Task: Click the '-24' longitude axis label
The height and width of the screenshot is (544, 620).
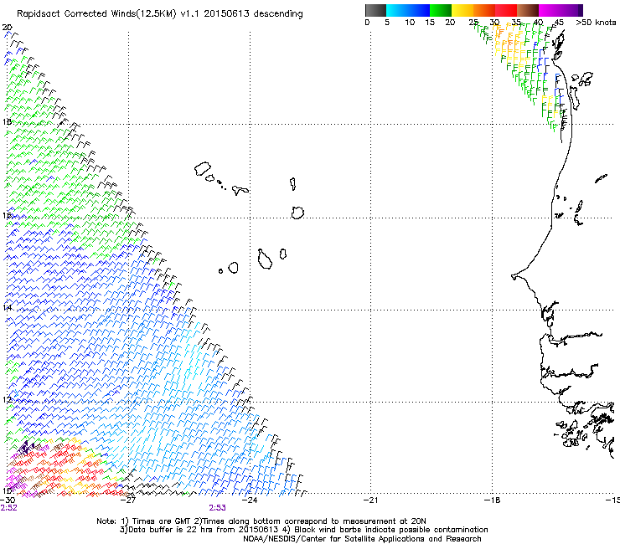Action: pos(250,500)
